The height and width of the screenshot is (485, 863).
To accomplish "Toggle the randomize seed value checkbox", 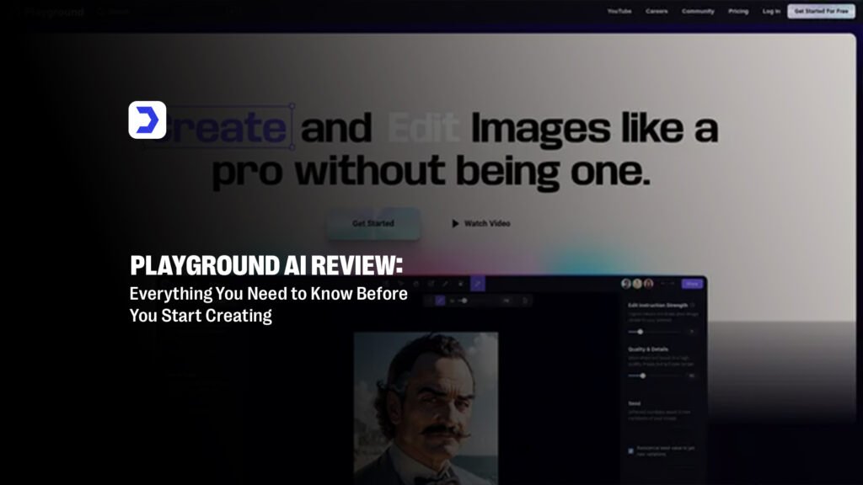I will [x=631, y=450].
